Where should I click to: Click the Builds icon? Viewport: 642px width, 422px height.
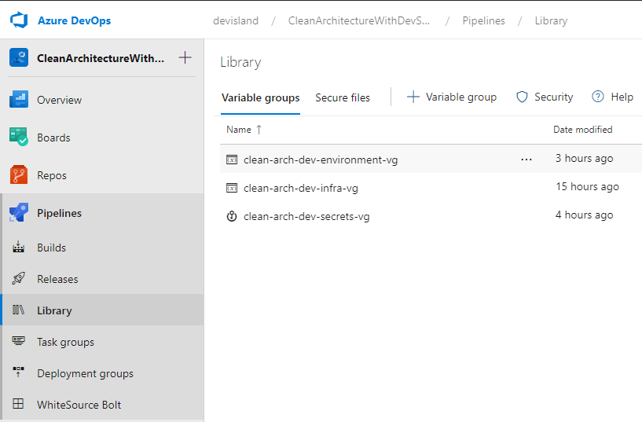18,248
